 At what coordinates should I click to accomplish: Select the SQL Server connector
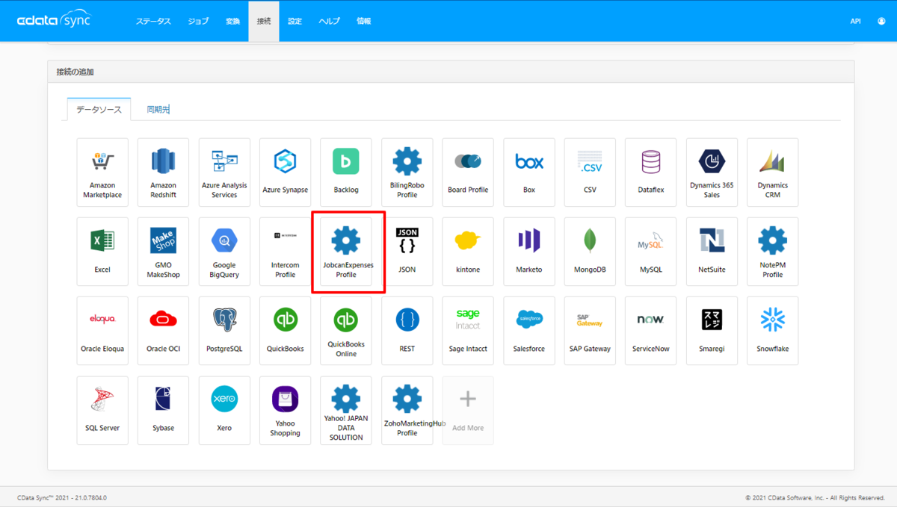point(102,411)
